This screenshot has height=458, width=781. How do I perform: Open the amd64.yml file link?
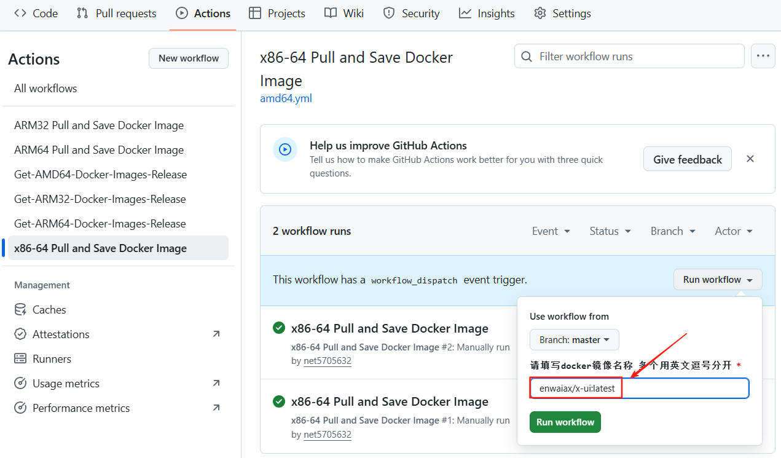click(x=286, y=98)
